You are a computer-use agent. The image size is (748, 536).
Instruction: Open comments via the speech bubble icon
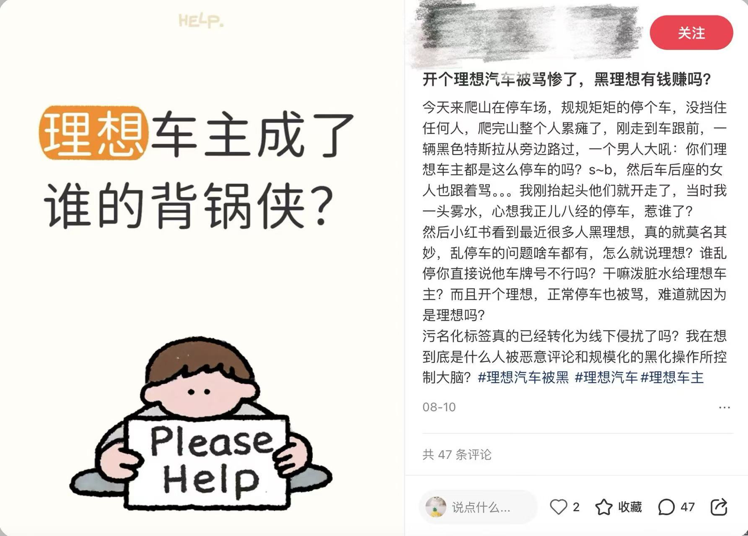point(666,507)
